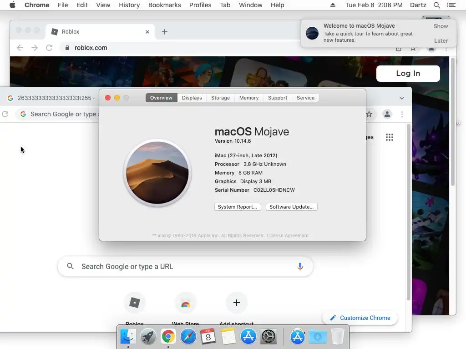Click the eject icon in menu bar
Image resolution: width=466 pixels, height=349 pixels.
pos(333,5)
